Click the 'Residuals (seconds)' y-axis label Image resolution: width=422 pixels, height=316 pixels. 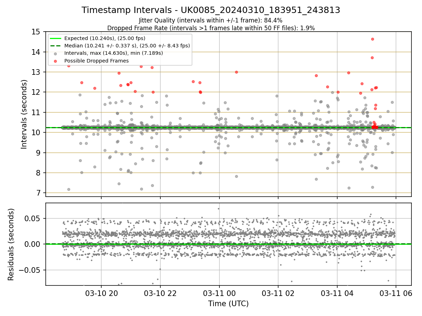pyautogui.click(x=11, y=244)
